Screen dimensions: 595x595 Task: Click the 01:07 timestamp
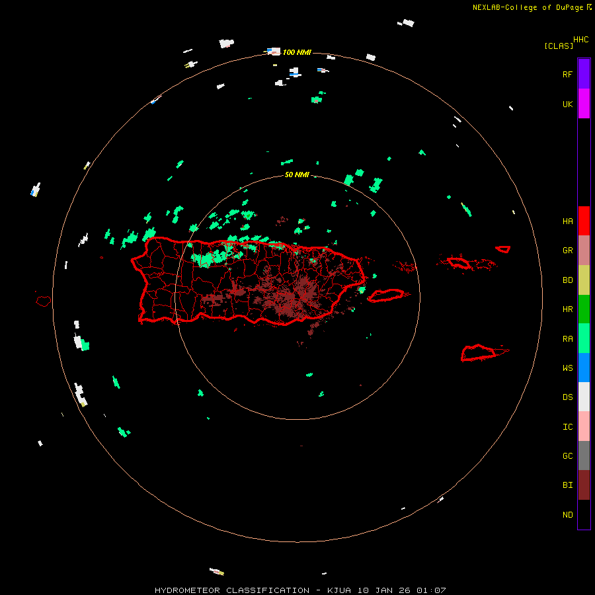[431, 590]
